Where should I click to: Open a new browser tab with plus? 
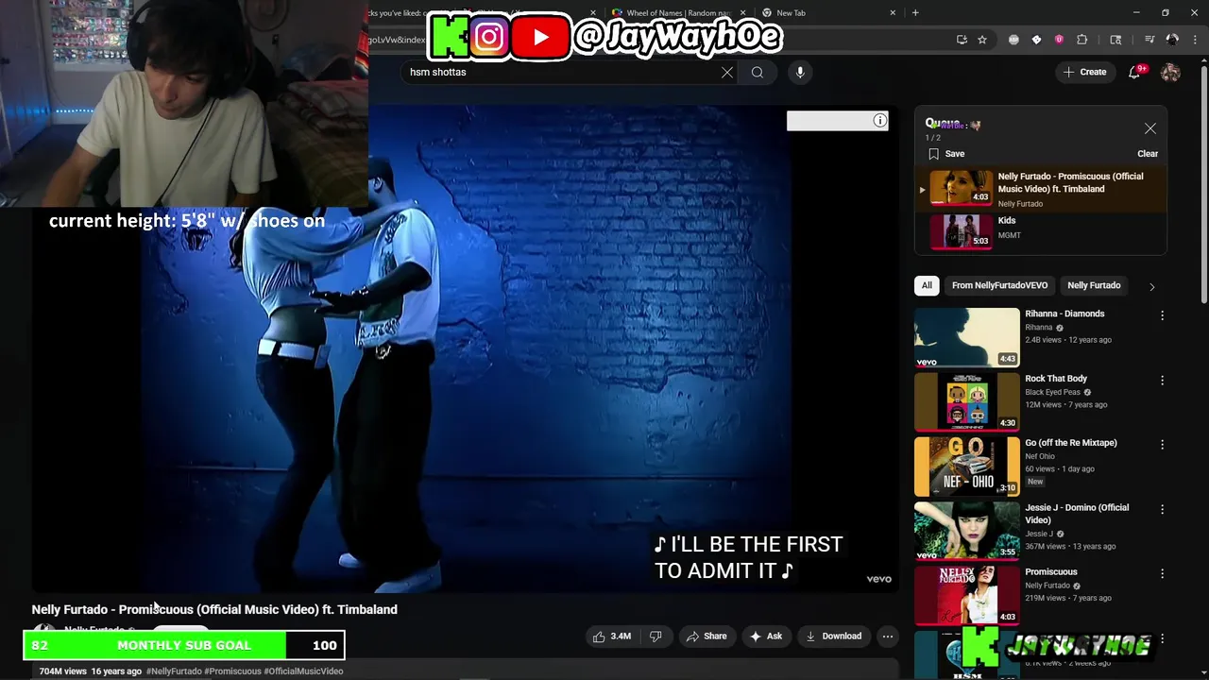(x=915, y=13)
